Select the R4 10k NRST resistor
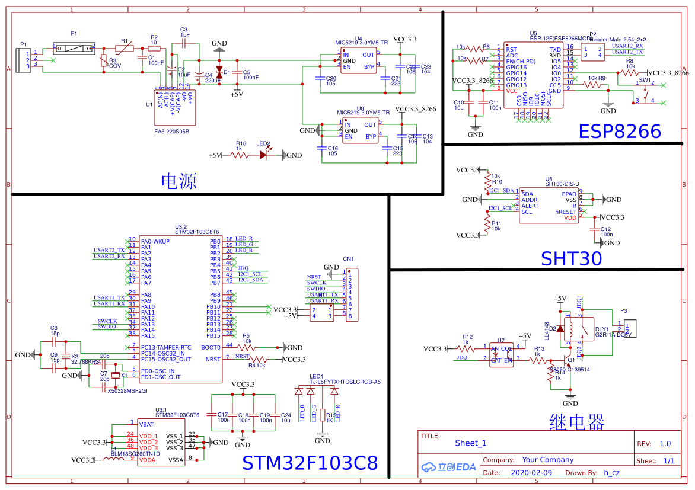The width and height of the screenshot is (695, 490). (257, 359)
